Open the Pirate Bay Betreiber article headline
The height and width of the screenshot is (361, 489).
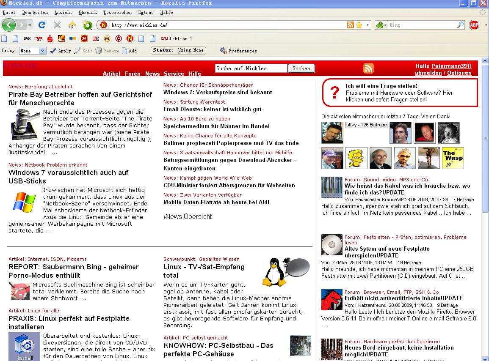80,98
